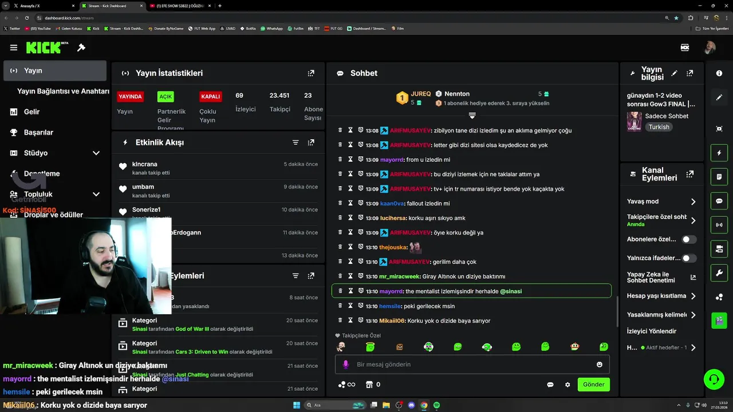The height and width of the screenshot is (412, 733).
Task: Toggle the Abonelere özel switch
Action: click(689, 239)
